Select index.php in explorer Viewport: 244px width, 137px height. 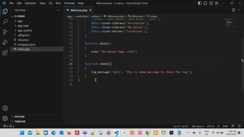click(x=37, y=49)
